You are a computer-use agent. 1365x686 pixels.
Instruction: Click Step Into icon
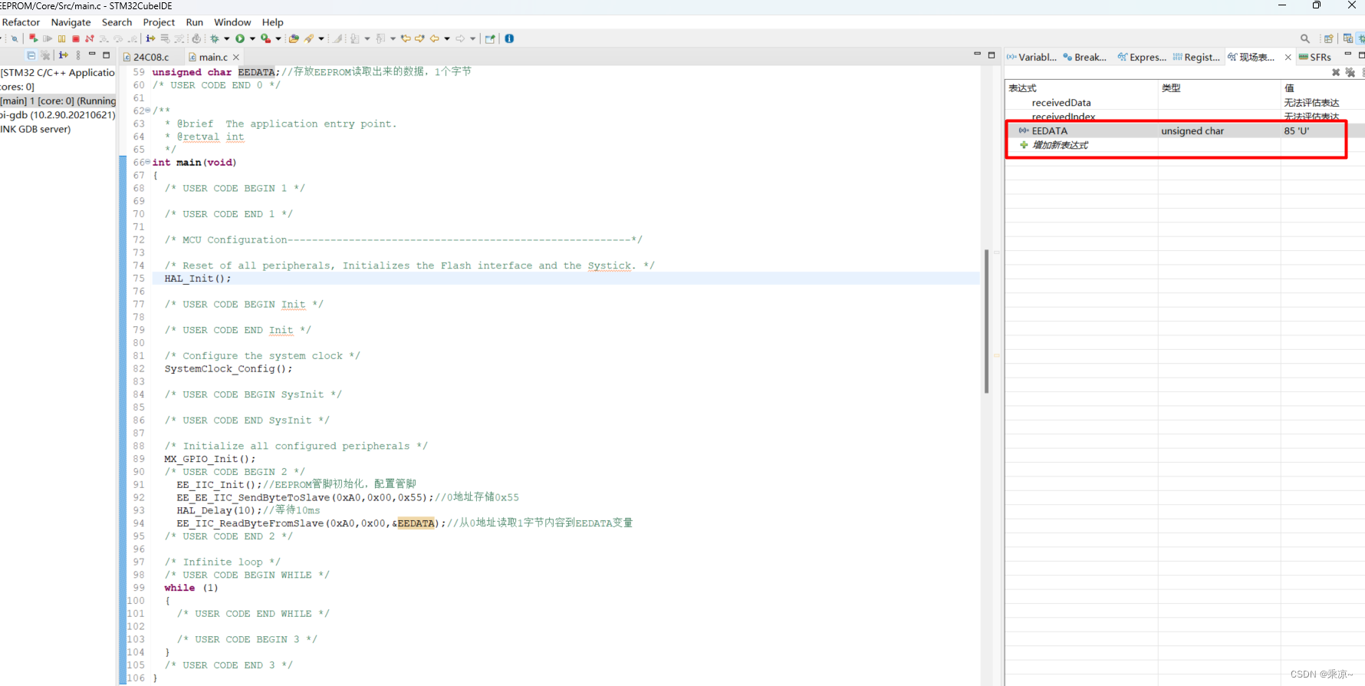104,38
